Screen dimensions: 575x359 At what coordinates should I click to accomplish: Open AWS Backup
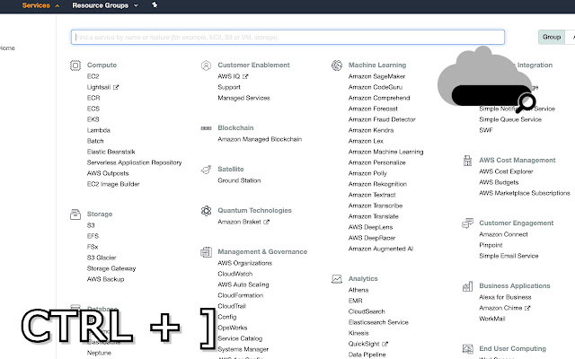pyautogui.click(x=106, y=279)
